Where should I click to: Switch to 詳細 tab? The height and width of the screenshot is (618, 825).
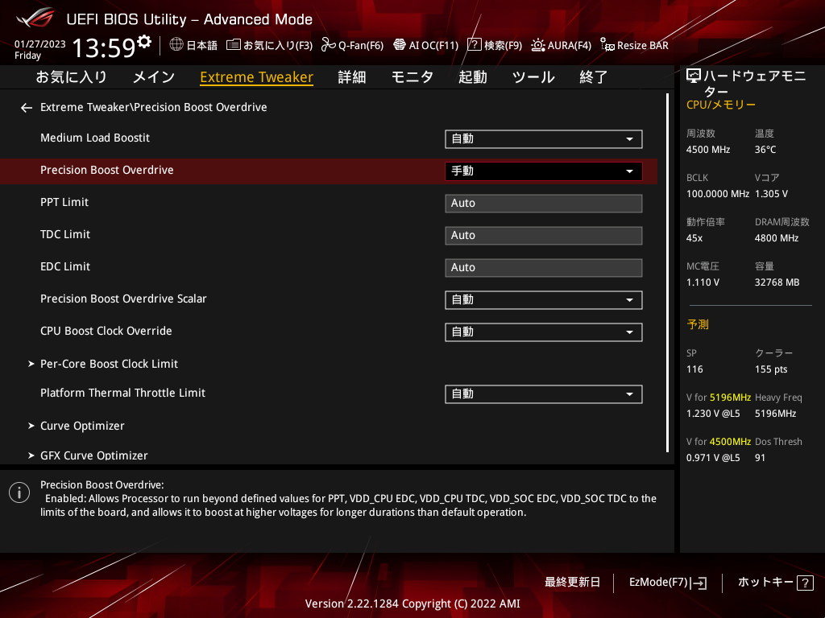pos(351,77)
